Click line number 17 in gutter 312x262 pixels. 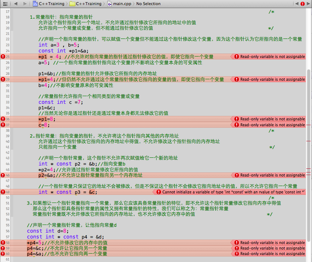pyautogui.click(x=8, y=11)
